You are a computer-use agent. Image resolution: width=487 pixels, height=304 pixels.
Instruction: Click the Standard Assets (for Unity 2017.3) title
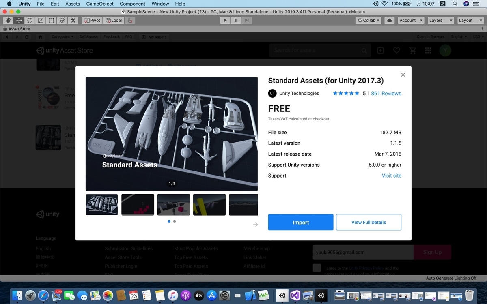pos(326,81)
